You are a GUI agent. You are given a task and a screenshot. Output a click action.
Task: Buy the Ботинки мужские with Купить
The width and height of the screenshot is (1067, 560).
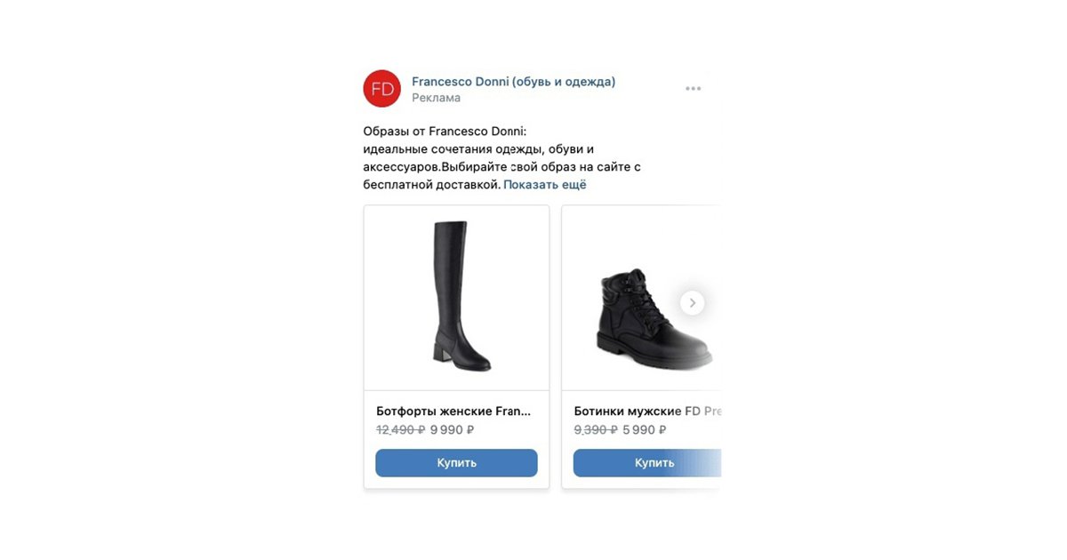click(647, 463)
